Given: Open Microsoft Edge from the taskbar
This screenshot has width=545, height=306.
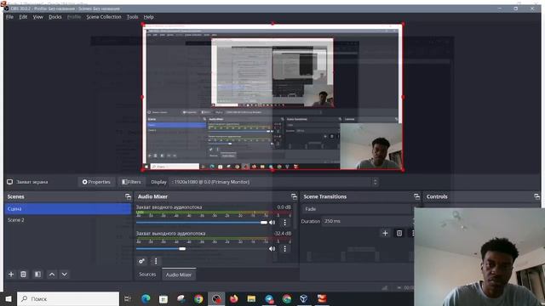Looking at the screenshot, I should pos(146,298).
